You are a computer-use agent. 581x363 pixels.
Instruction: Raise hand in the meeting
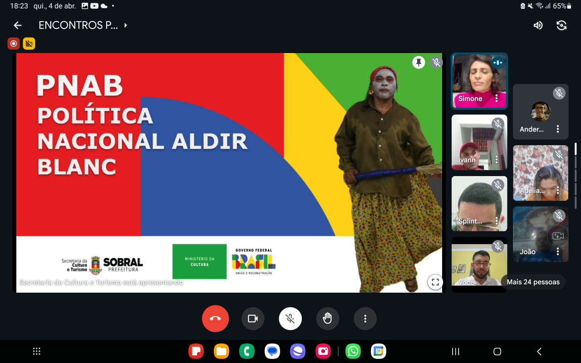coord(327,319)
